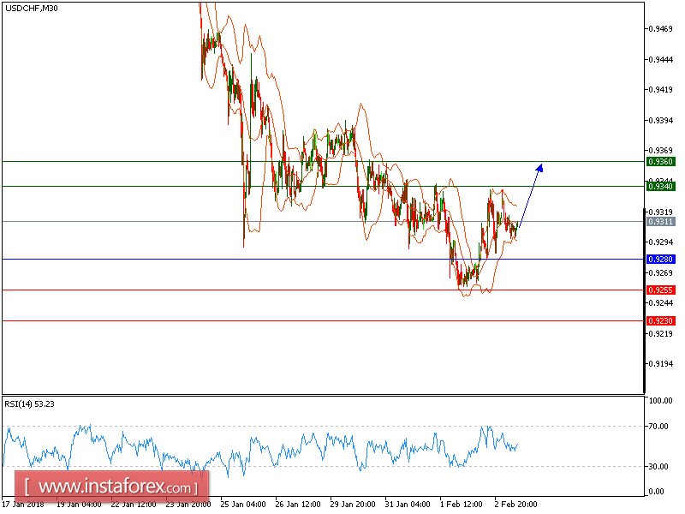Click the USDCHF,M30 chart title label
The height and width of the screenshot is (514, 685).
(x=29, y=9)
